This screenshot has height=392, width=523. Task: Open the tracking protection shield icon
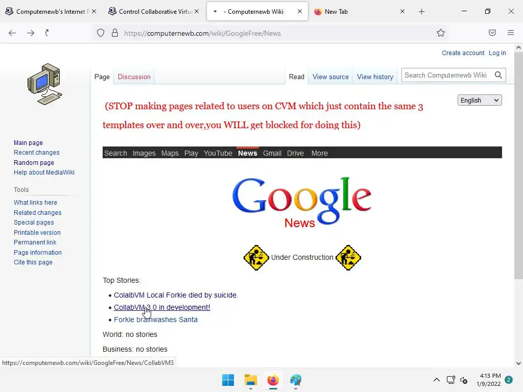click(x=101, y=33)
